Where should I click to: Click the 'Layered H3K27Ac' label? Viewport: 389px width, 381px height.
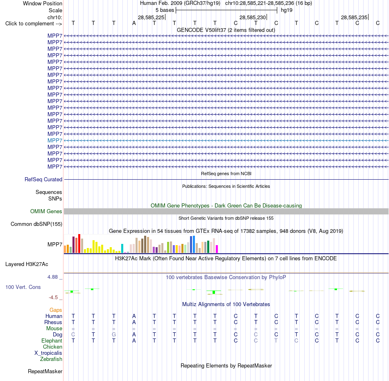tap(27, 264)
